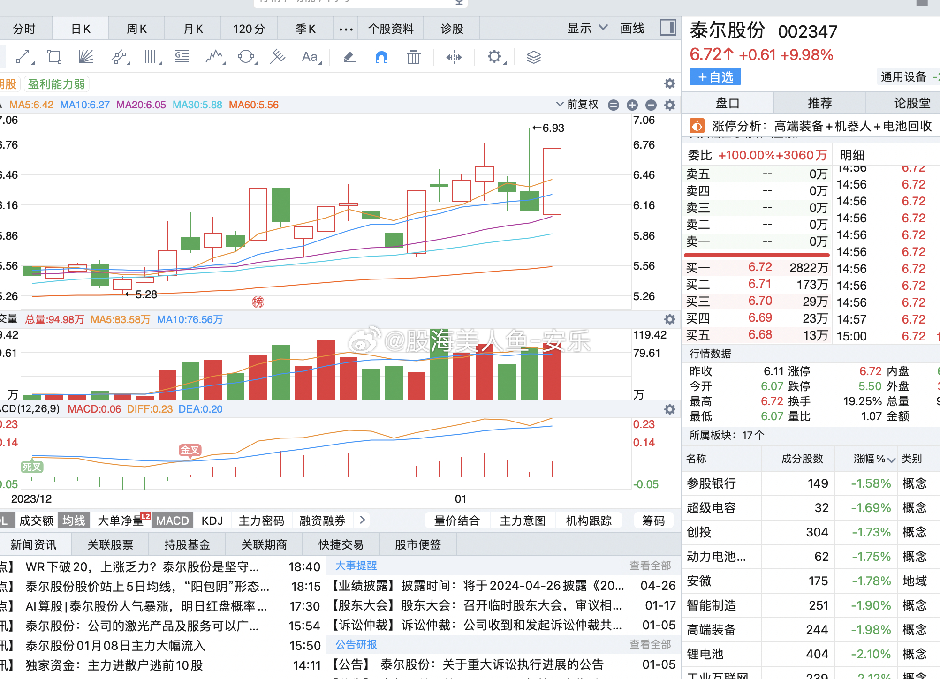Expand the 显示 dropdown menu

[x=587, y=28]
